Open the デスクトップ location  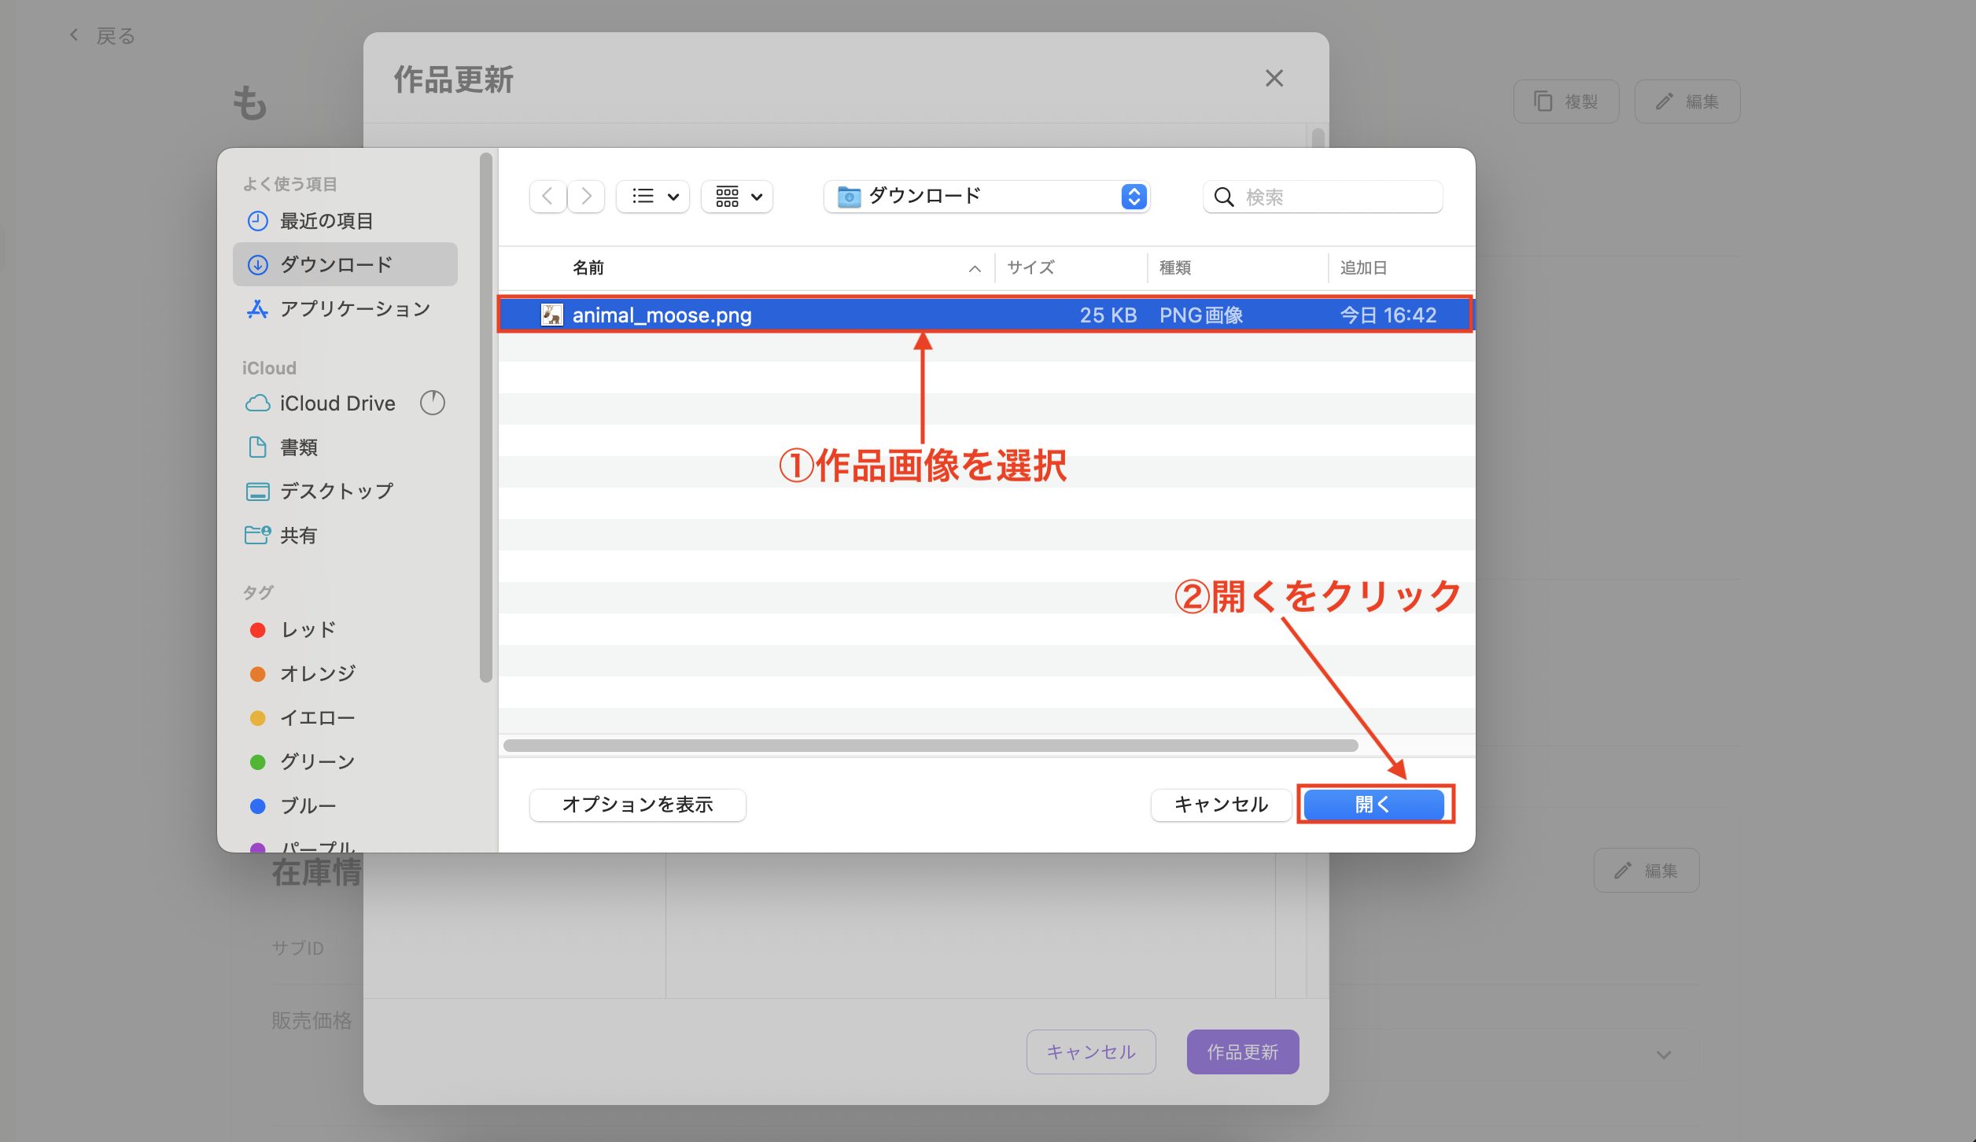click(335, 490)
